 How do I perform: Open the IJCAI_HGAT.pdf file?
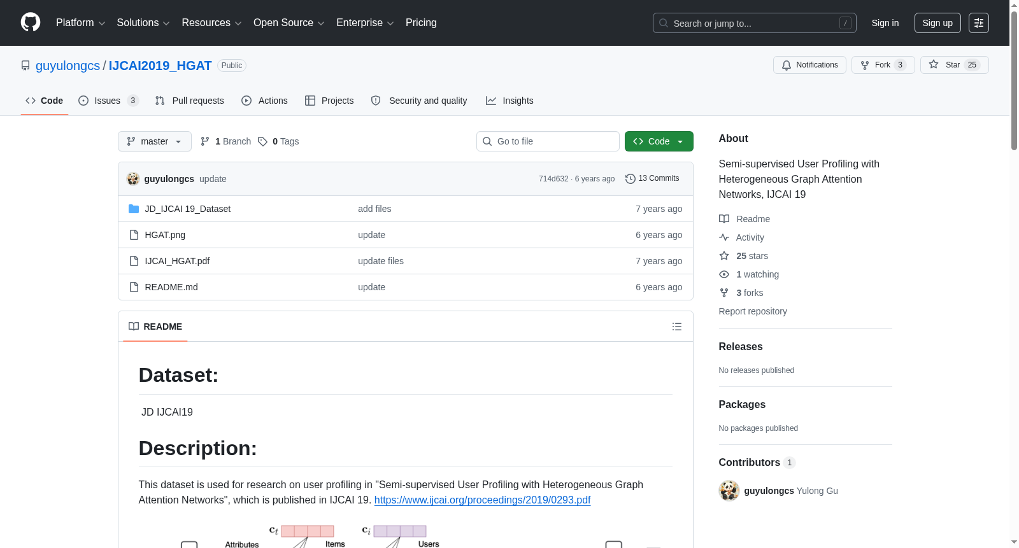click(x=177, y=261)
